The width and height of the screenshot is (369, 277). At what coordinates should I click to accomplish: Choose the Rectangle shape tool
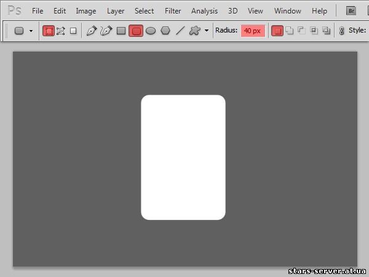pyautogui.click(x=121, y=31)
